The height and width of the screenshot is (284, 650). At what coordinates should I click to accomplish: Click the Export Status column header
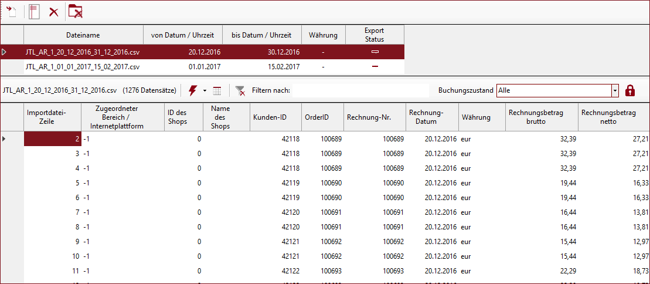tap(375, 35)
